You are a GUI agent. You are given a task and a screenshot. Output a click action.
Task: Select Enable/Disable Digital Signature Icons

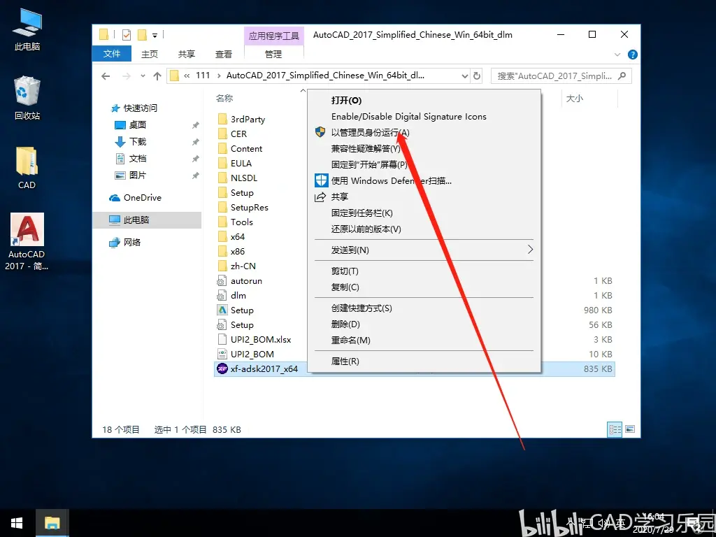[408, 117]
